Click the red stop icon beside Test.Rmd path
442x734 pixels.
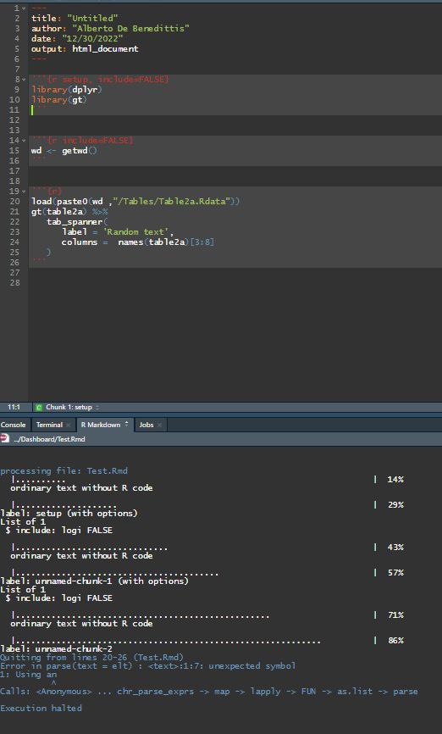click(x=5, y=439)
